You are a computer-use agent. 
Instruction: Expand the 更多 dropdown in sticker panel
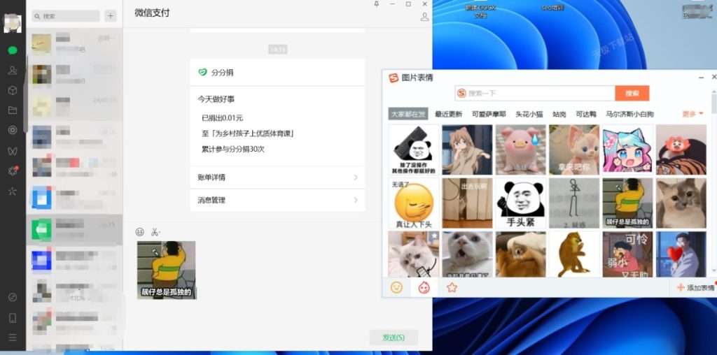[x=692, y=114]
